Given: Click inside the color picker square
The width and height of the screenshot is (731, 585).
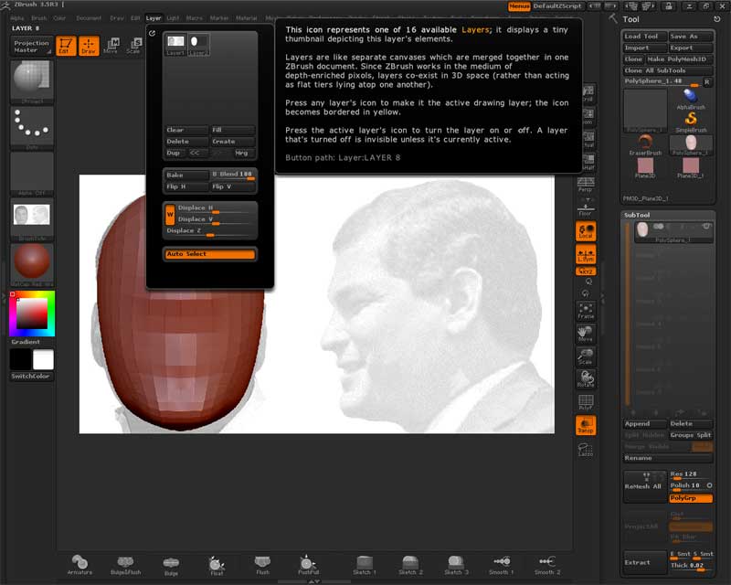Looking at the screenshot, I should (x=32, y=313).
